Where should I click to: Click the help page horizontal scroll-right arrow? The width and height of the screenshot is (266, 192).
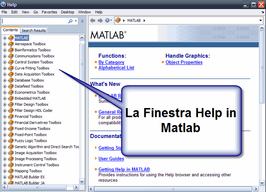(256, 189)
